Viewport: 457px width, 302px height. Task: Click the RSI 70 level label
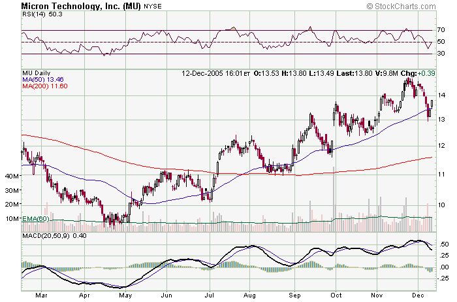click(441, 30)
